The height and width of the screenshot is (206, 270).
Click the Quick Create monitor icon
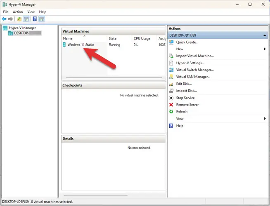tap(171, 42)
